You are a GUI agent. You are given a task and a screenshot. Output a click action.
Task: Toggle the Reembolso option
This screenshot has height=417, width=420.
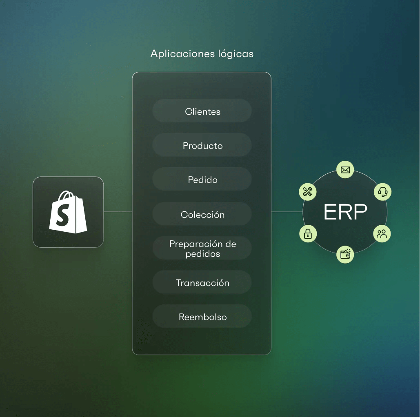[x=202, y=316]
